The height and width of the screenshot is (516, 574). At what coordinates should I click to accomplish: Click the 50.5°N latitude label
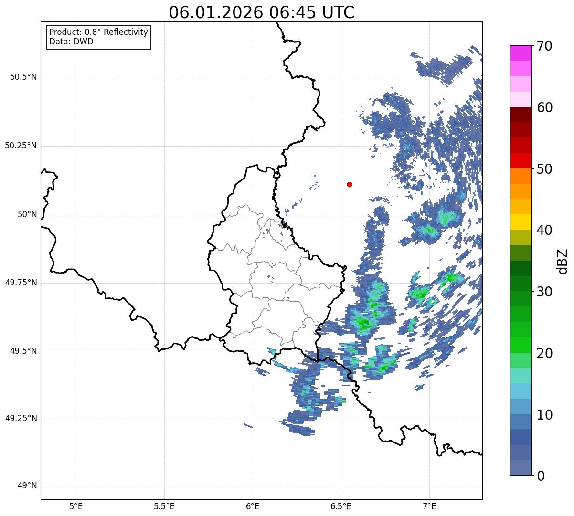click(x=23, y=77)
